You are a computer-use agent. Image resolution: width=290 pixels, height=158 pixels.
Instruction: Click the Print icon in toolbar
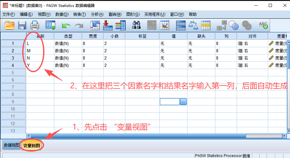point(35,25)
